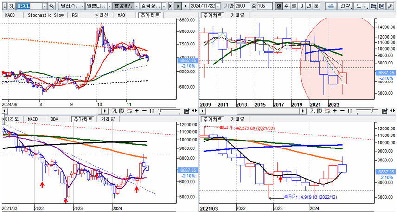397x212 pixels.
Task: Click the boxed right-triangle button before the date
Action: point(178,6)
